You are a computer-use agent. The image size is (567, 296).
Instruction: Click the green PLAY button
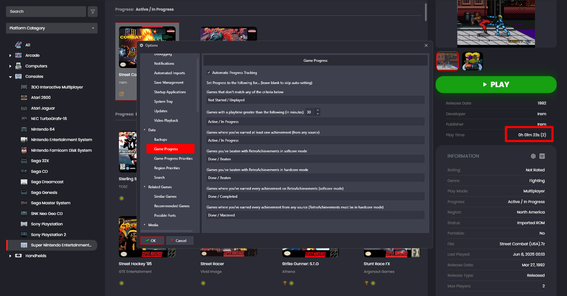point(496,85)
